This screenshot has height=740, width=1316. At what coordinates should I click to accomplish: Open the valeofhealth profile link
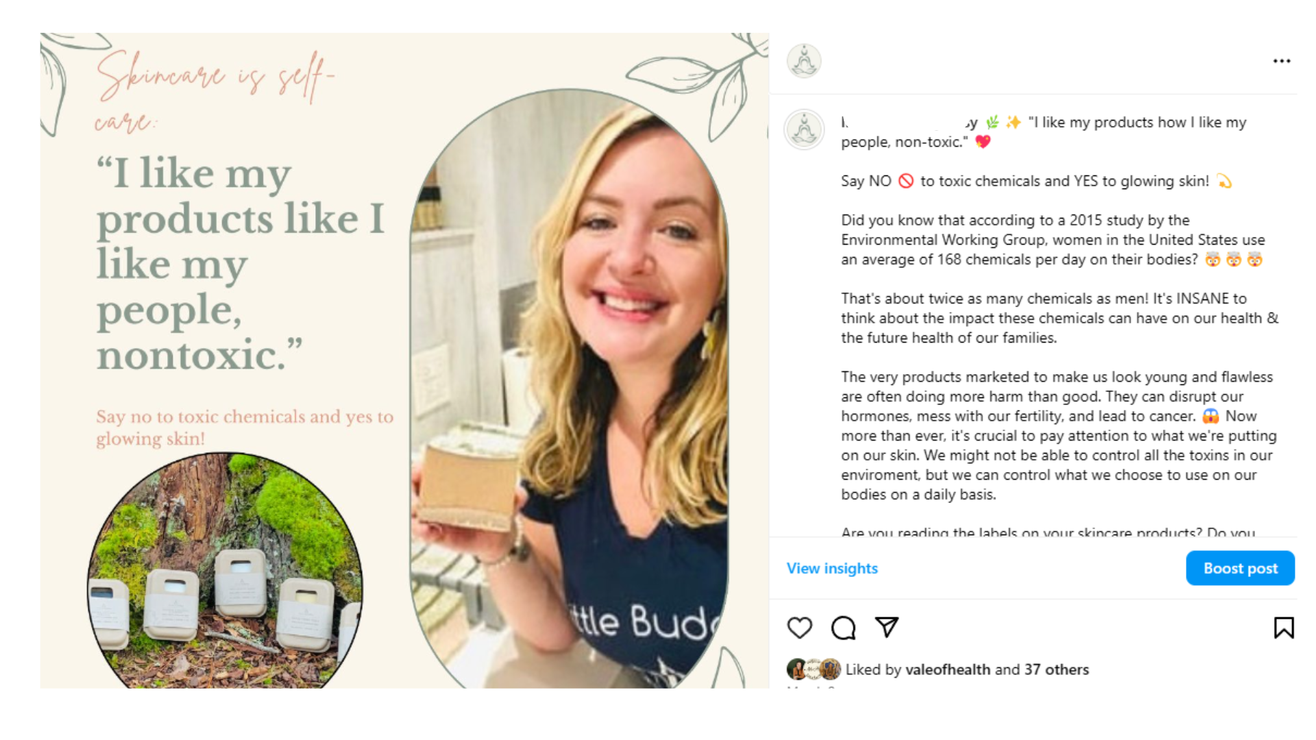coord(948,669)
